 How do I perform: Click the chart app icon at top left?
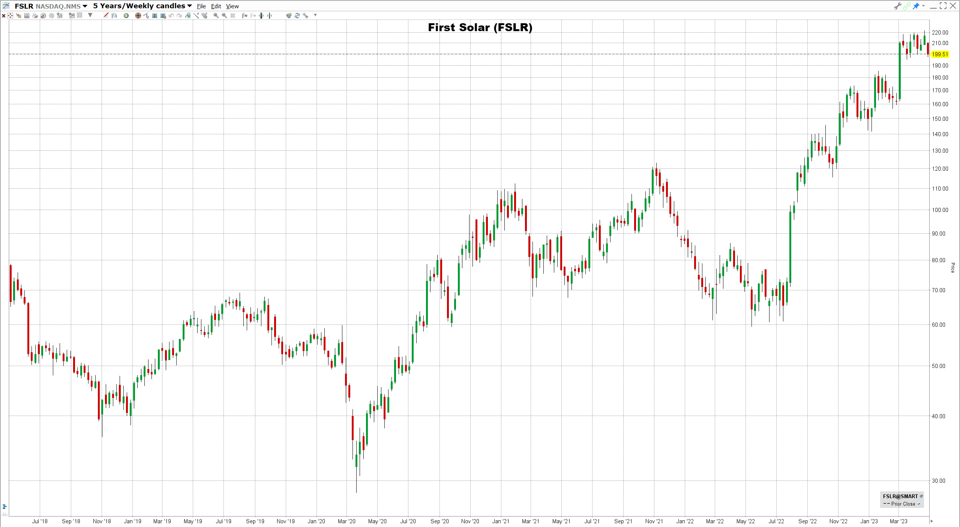(6, 6)
